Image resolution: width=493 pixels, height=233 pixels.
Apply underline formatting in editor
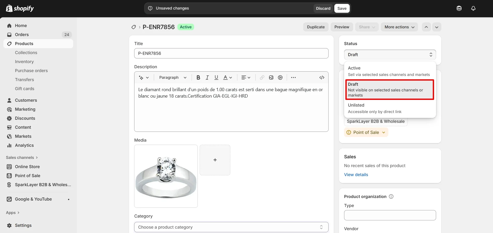tap(216, 77)
